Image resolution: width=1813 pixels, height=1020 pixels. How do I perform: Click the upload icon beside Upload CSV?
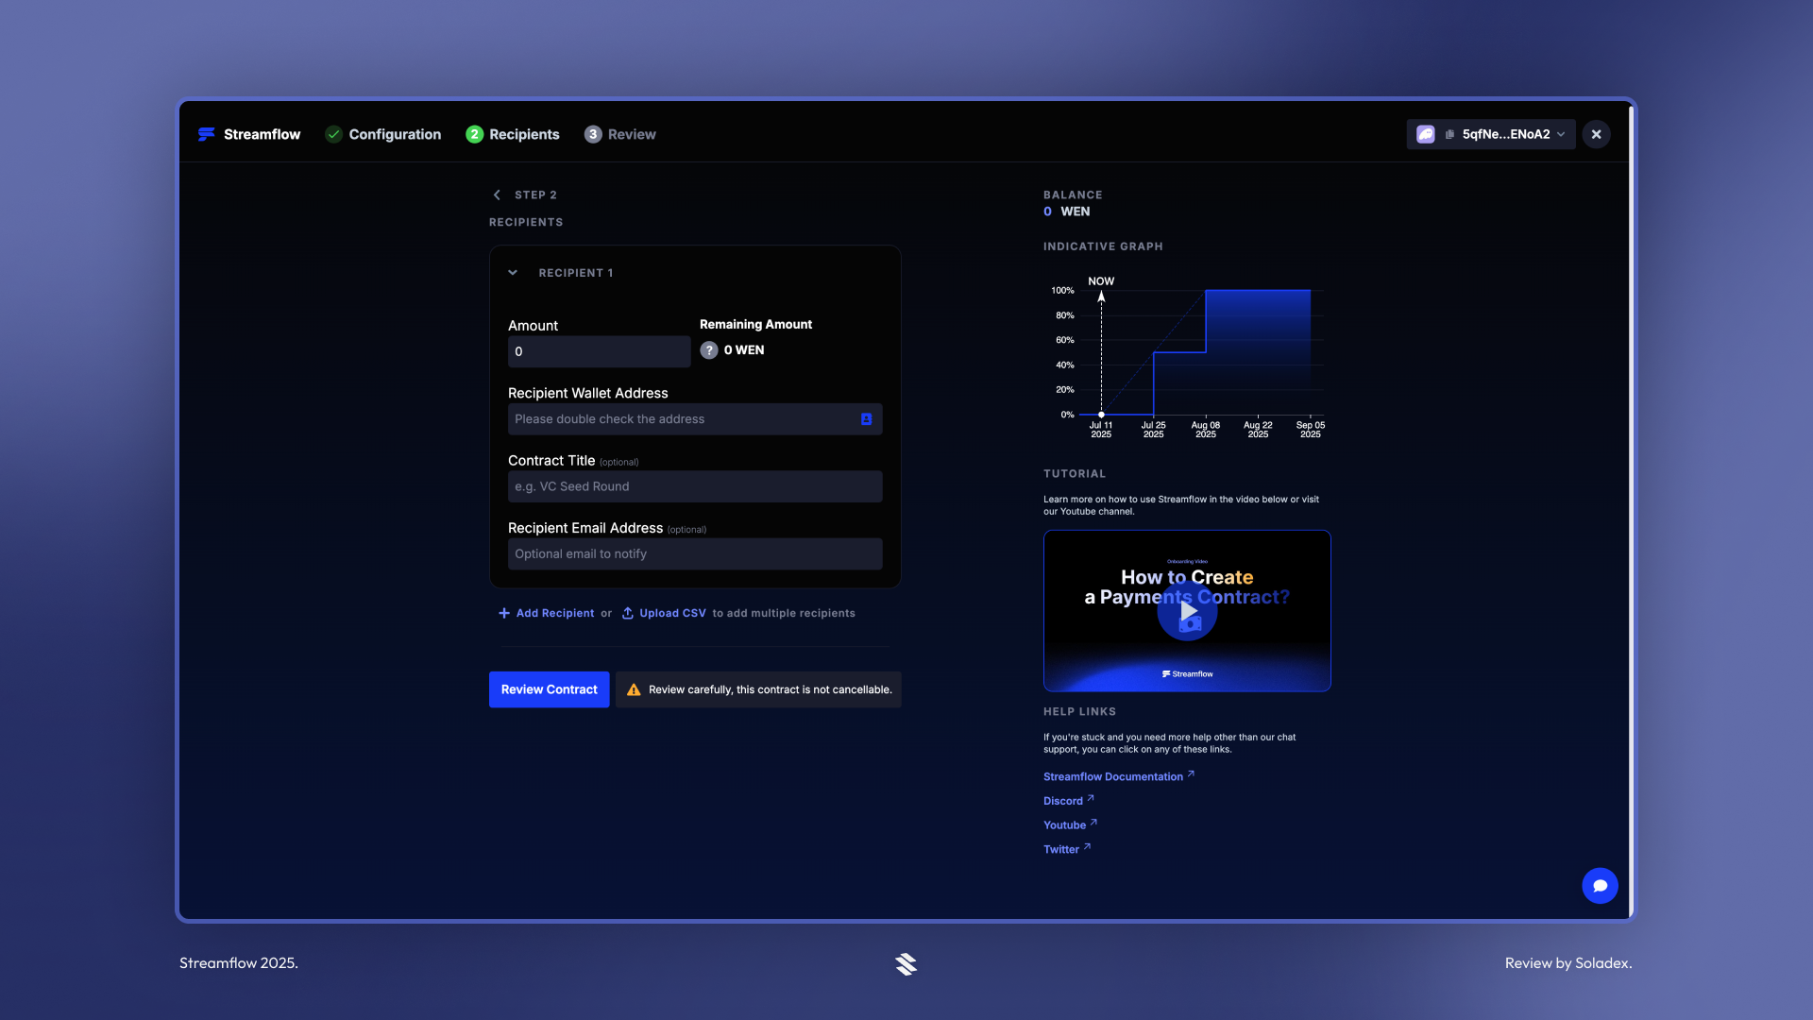(x=627, y=613)
